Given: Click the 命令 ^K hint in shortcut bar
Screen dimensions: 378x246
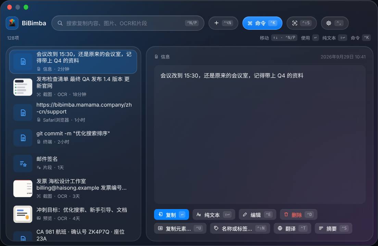Looking at the screenshot, I should pyautogui.click(x=361, y=38).
